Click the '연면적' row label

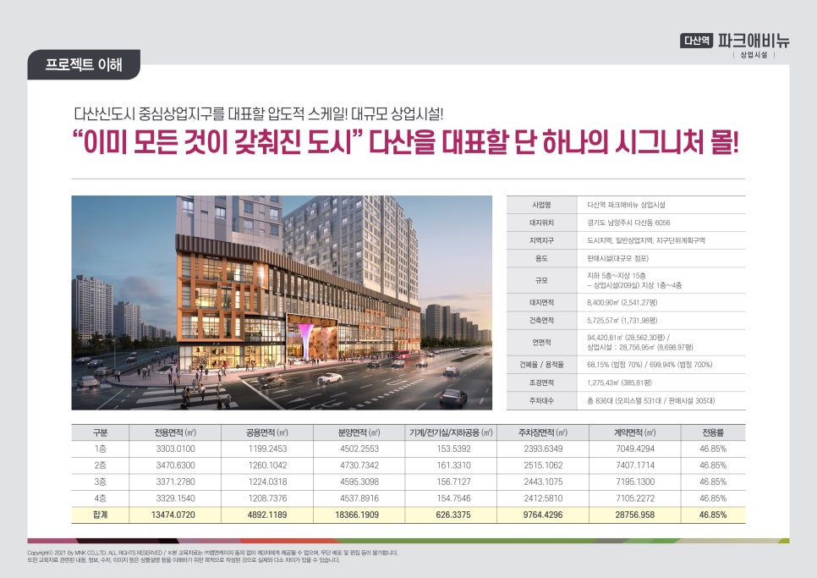[541, 343]
